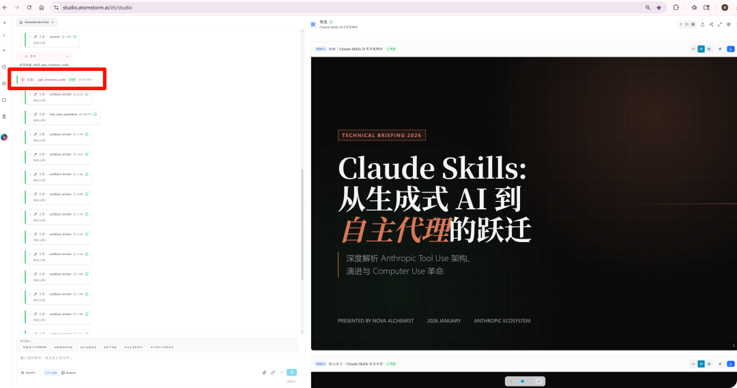Click the bottom slide page navigator control
Image resolution: width=737 pixels, height=388 pixels.
pyautogui.click(x=525, y=381)
